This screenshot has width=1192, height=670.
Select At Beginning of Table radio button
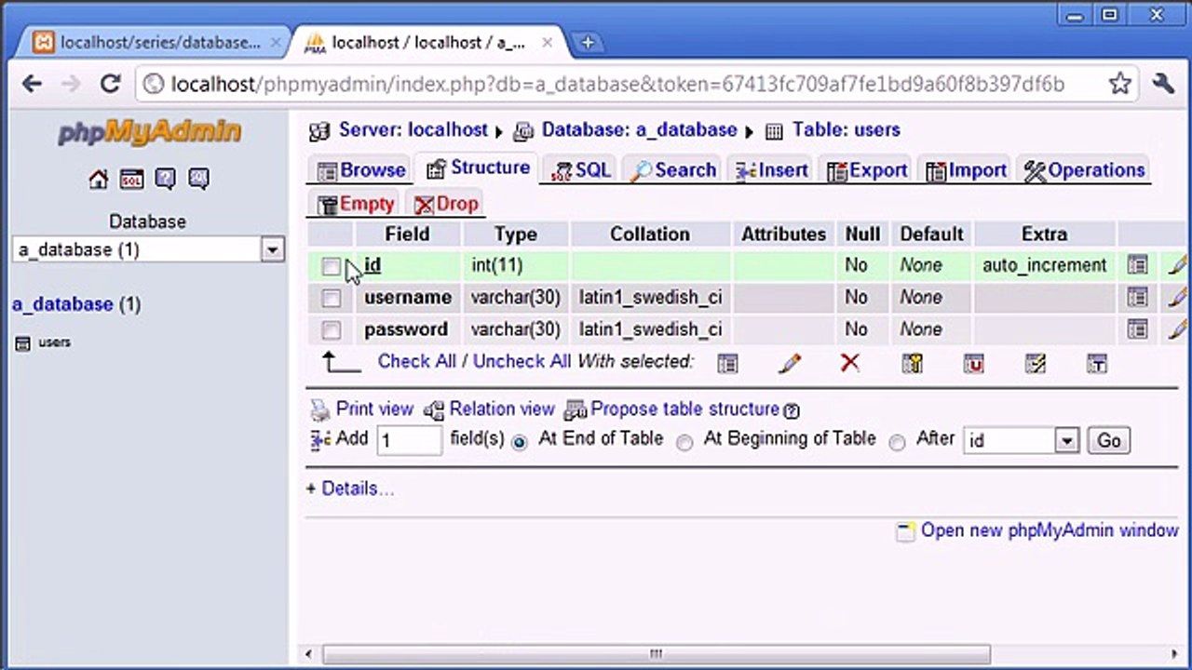click(x=684, y=442)
